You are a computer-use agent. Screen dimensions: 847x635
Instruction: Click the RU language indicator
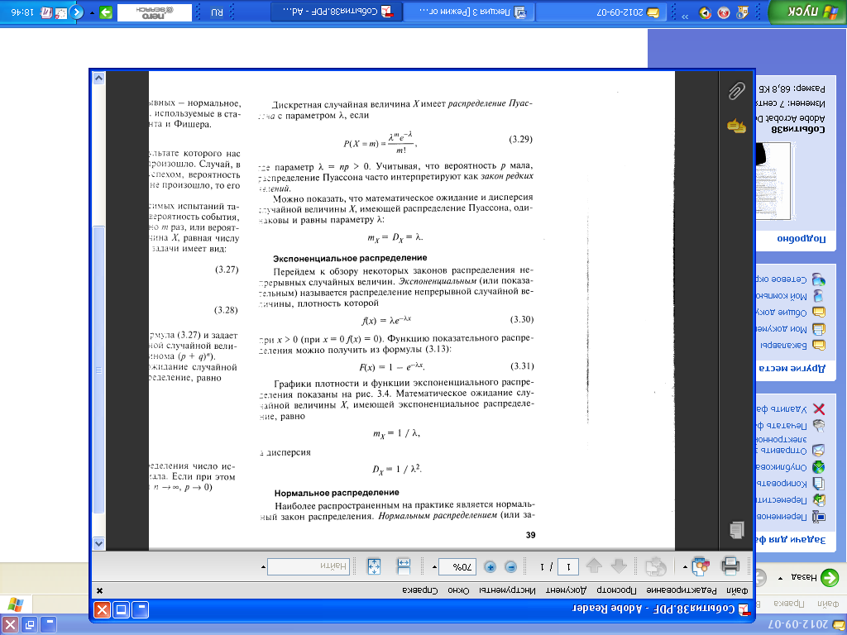point(216,12)
